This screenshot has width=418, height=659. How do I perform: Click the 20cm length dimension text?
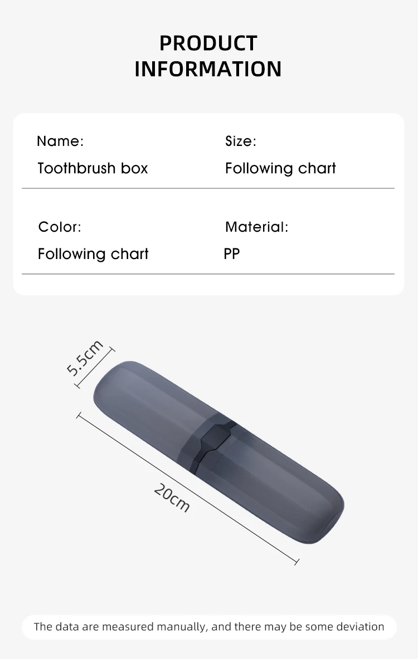(172, 497)
